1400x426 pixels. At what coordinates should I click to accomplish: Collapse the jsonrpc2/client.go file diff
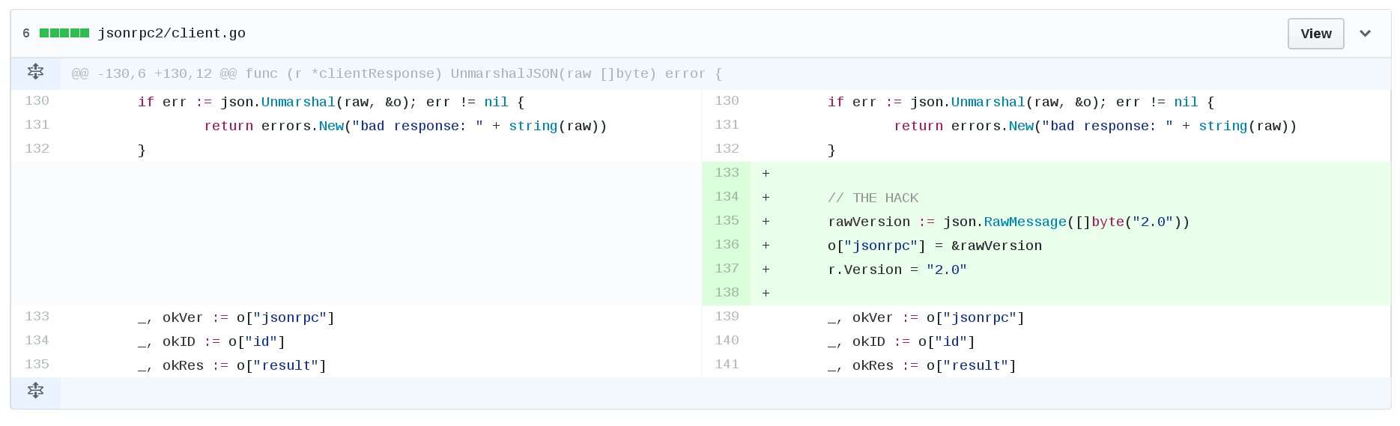(x=1365, y=34)
